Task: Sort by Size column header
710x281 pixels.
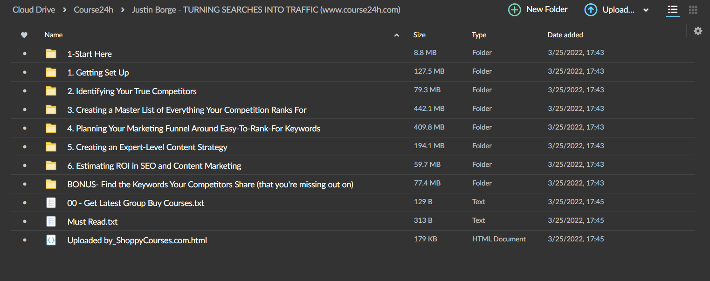Action: pos(420,35)
